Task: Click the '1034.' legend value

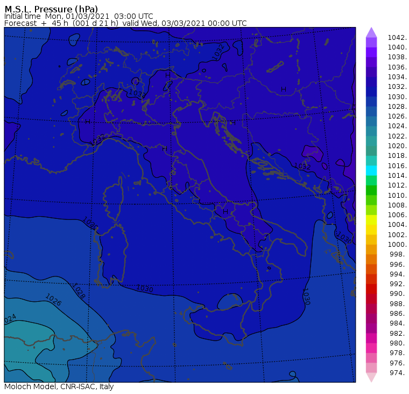Action: (397, 77)
